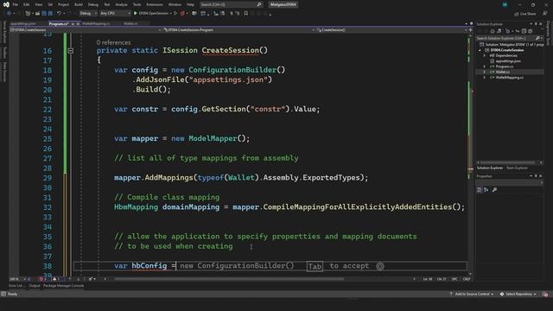The width and height of the screenshot is (553, 311).
Task: Collapse the CreateSession method outlining box
Action: pos(71,51)
